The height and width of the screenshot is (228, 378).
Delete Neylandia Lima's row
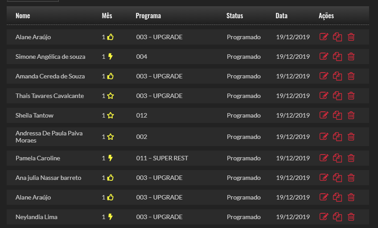351,217
